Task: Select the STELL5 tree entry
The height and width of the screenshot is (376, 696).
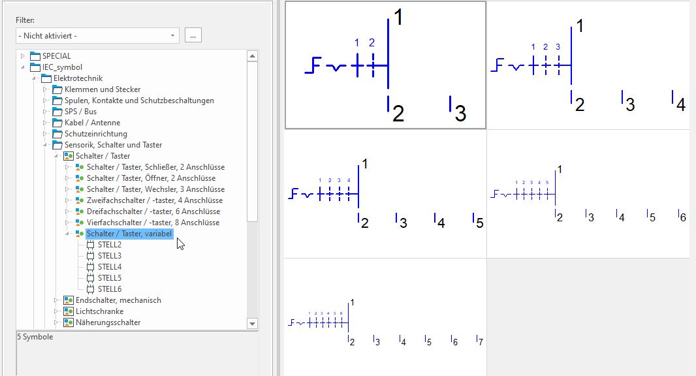Action: click(x=110, y=278)
